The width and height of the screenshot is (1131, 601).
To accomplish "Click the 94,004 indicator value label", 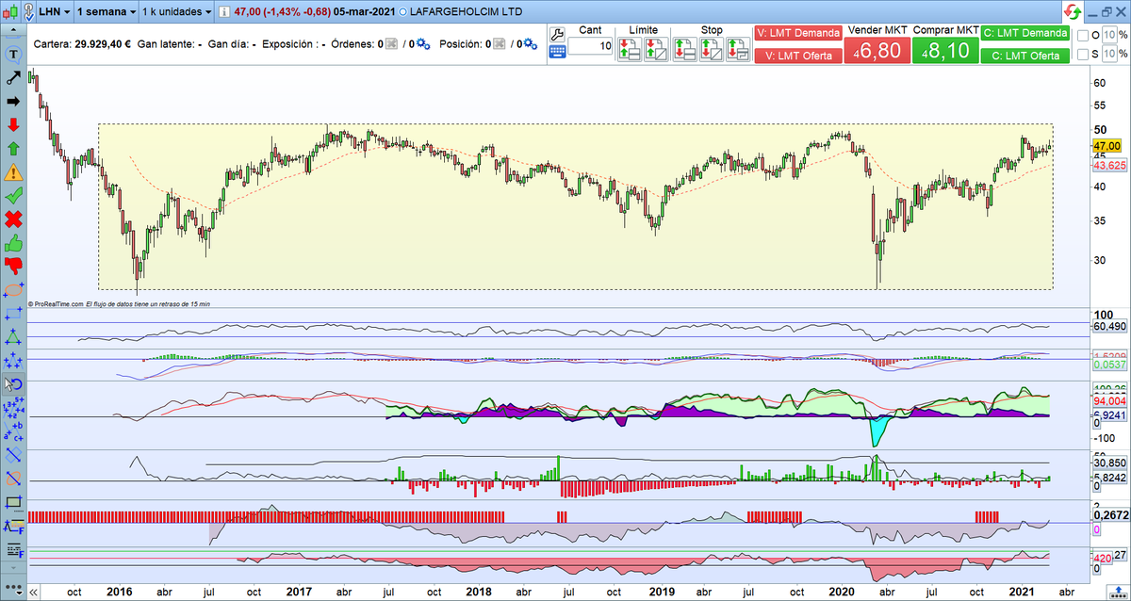I will [x=1108, y=400].
